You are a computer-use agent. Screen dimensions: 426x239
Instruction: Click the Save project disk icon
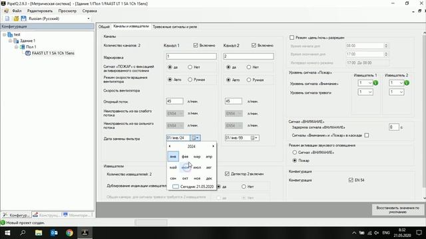[24, 19]
